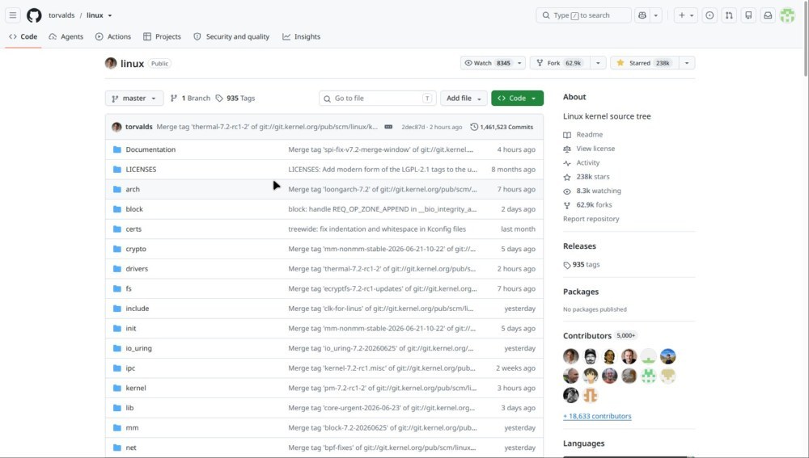
Task: Open torvalds owner link in breadcrumb
Action: (x=61, y=15)
